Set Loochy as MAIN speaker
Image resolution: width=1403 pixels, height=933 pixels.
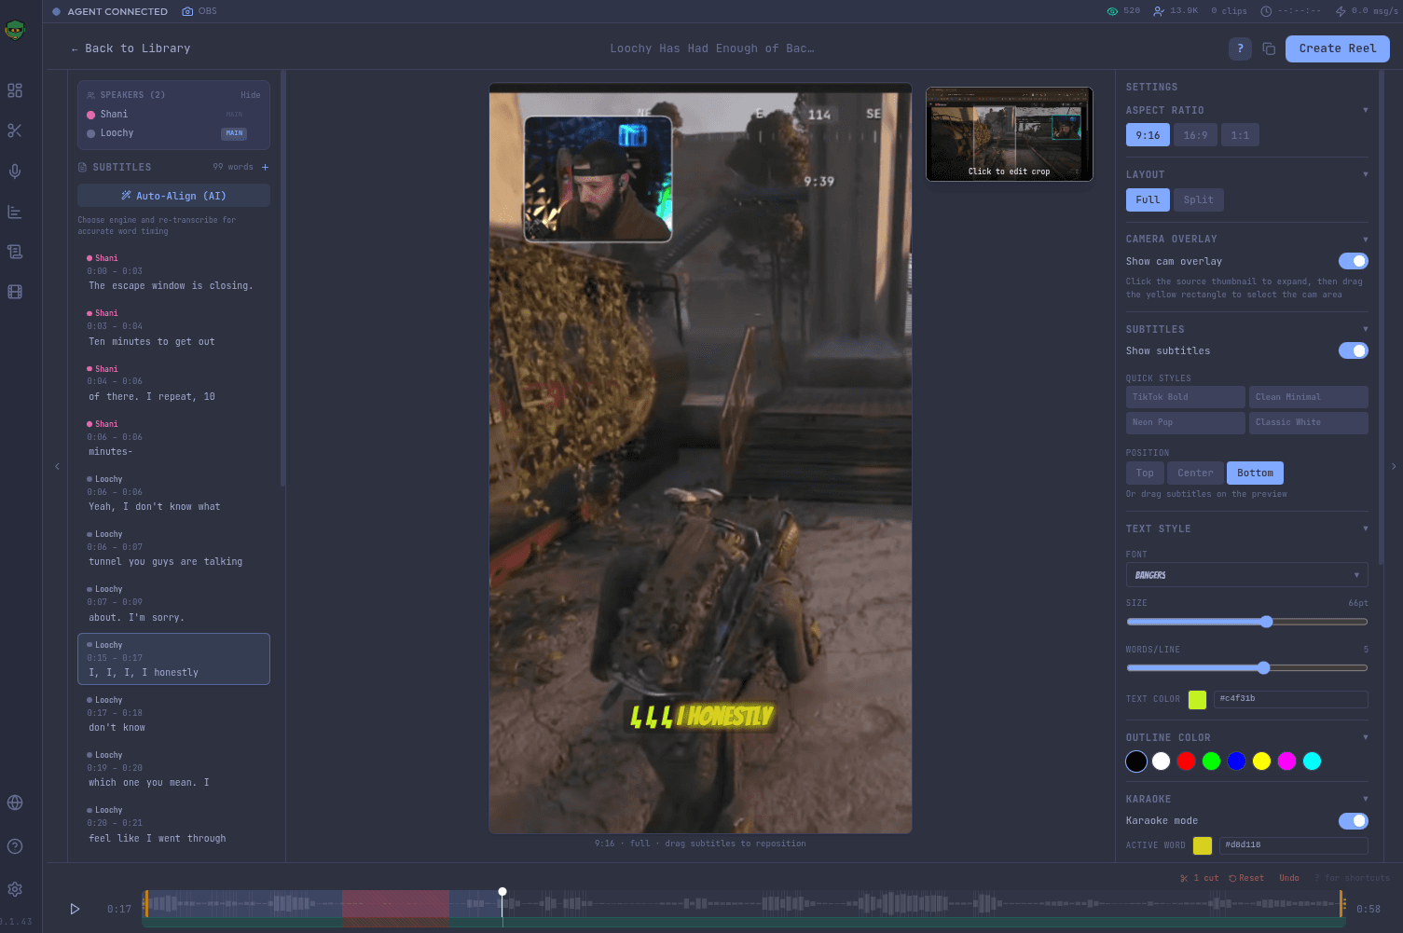[234, 133]
